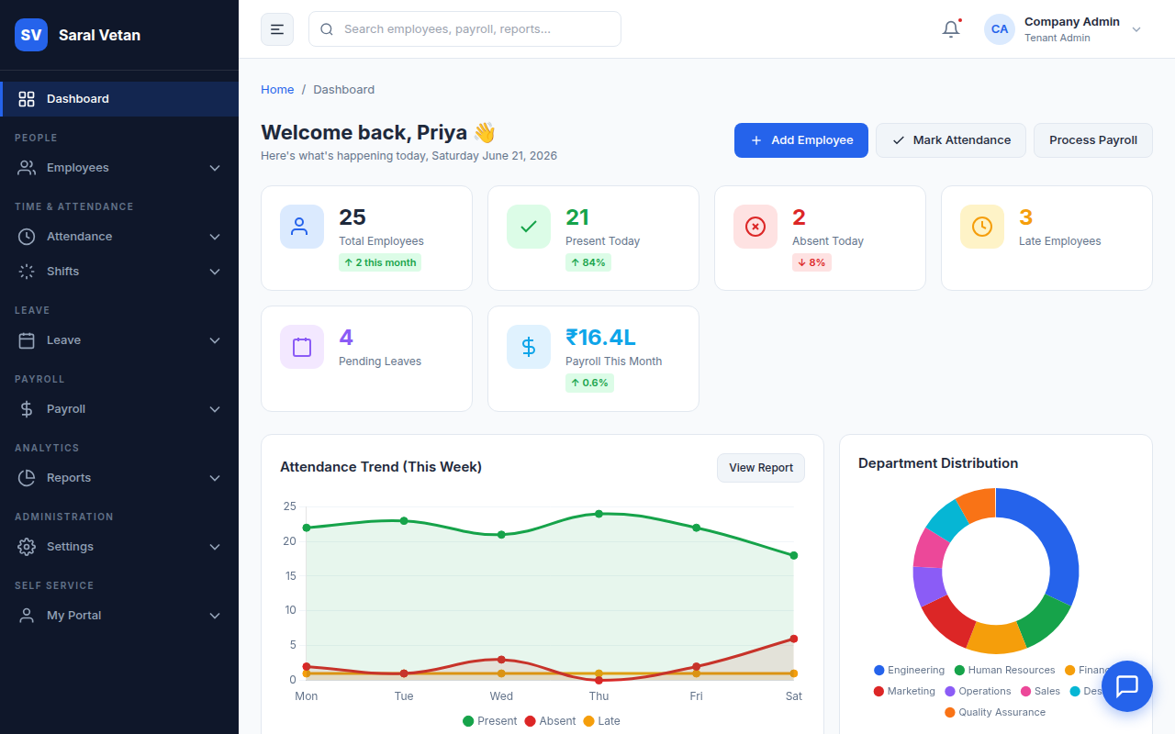The image size is (1175, 734).
Task: Click the Thursday Present data point
Action: tap(599, 514)
